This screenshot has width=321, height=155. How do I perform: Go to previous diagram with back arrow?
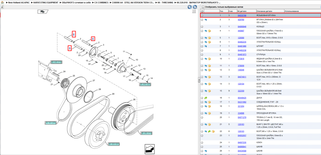coord(190,7)
